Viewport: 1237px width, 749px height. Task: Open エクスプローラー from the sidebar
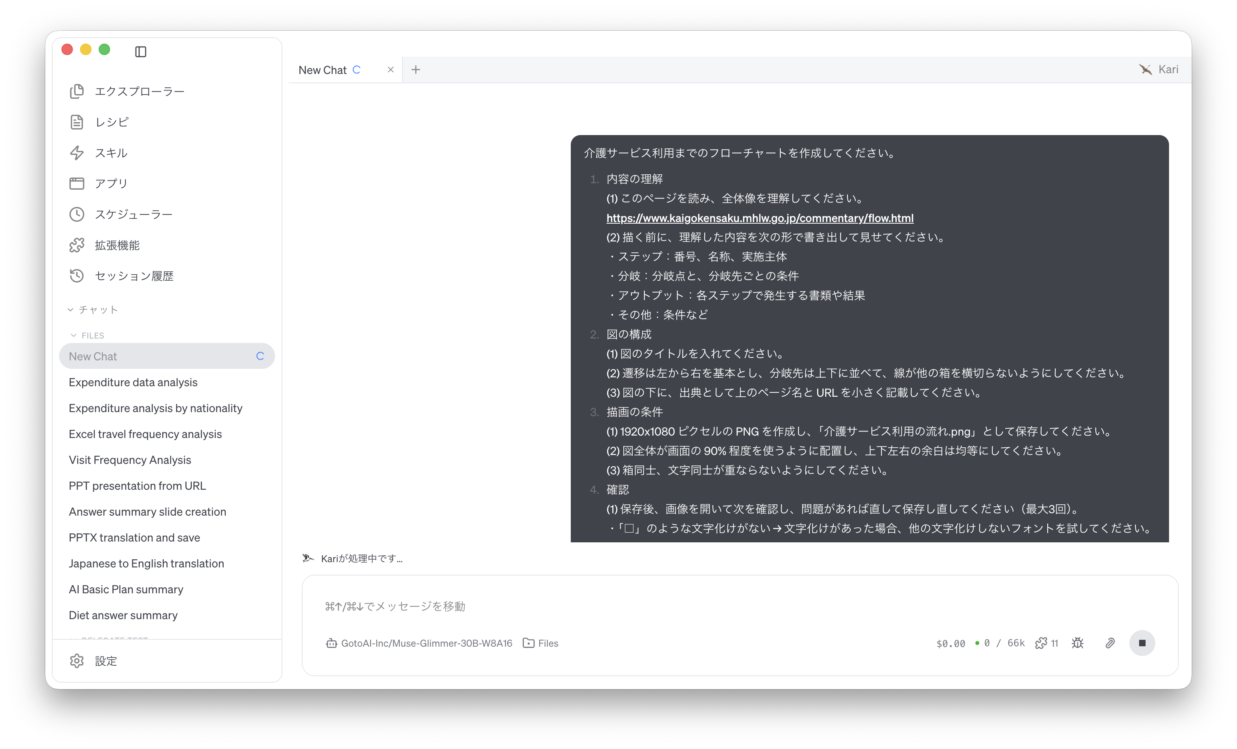pyautogui.click(x=127, y=91)
